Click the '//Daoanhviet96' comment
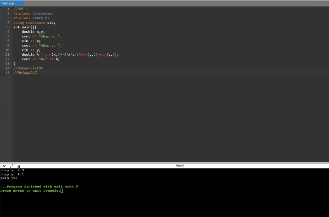This screenshot has height=217, width=329. (x=28, y=68)
